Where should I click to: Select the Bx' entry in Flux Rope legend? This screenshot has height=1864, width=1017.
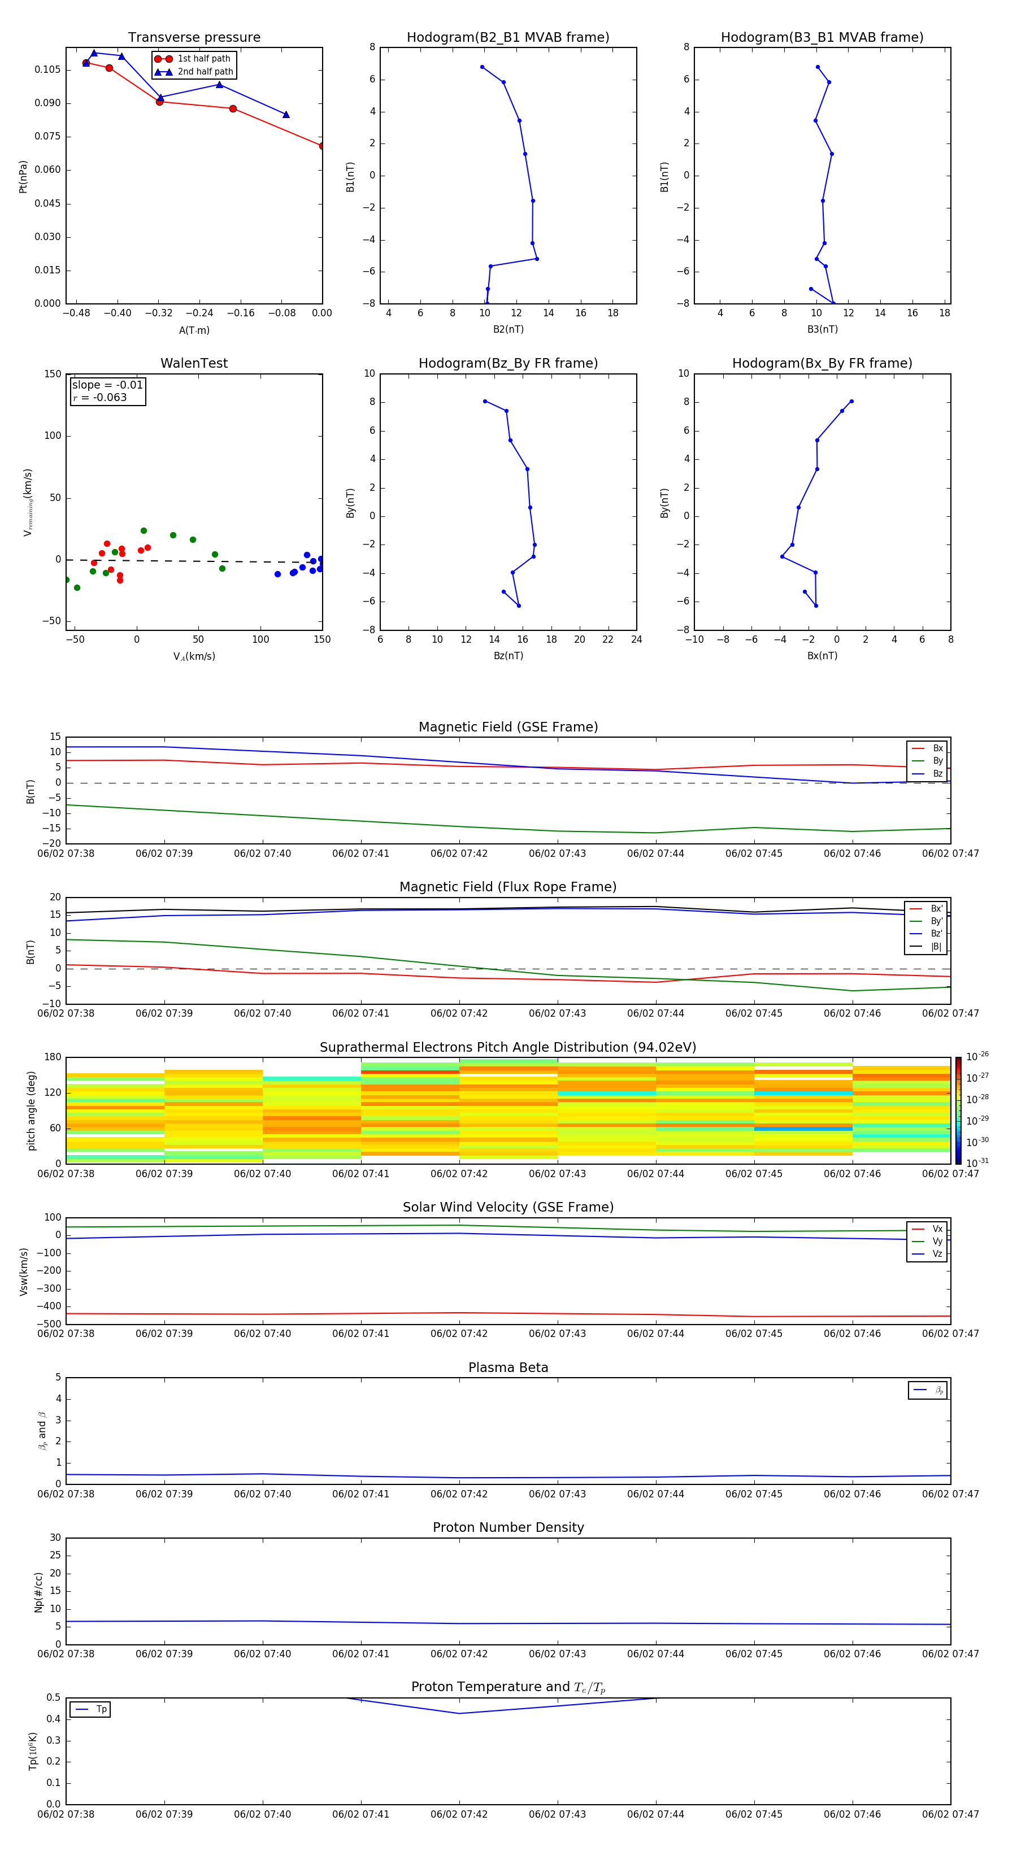[927, 909]
